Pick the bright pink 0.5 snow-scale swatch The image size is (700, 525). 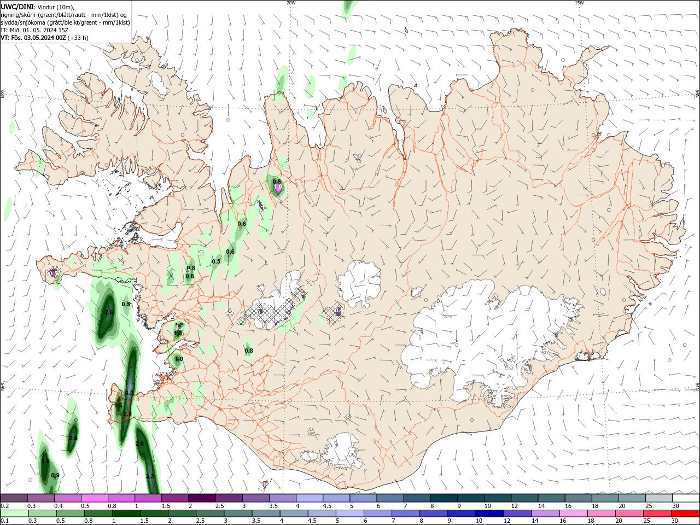coord(94,498)
